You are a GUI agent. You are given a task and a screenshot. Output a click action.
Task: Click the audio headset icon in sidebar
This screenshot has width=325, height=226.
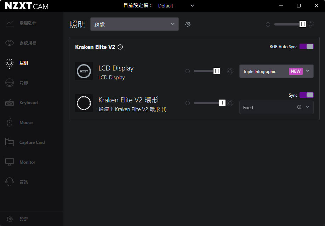point(10,182)
